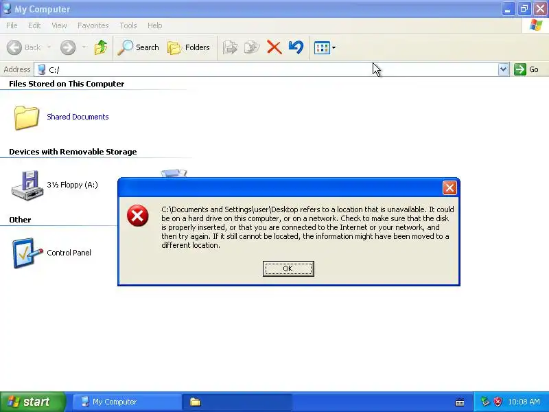Switch to My Computer taskbar button
The image size is (549, 412).
pos(127,402)
